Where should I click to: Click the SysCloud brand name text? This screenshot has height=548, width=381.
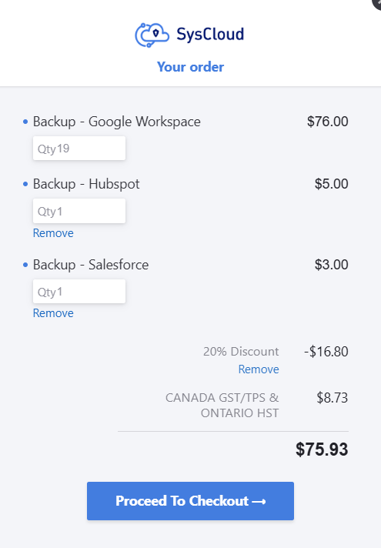click(x=210, y=35)
